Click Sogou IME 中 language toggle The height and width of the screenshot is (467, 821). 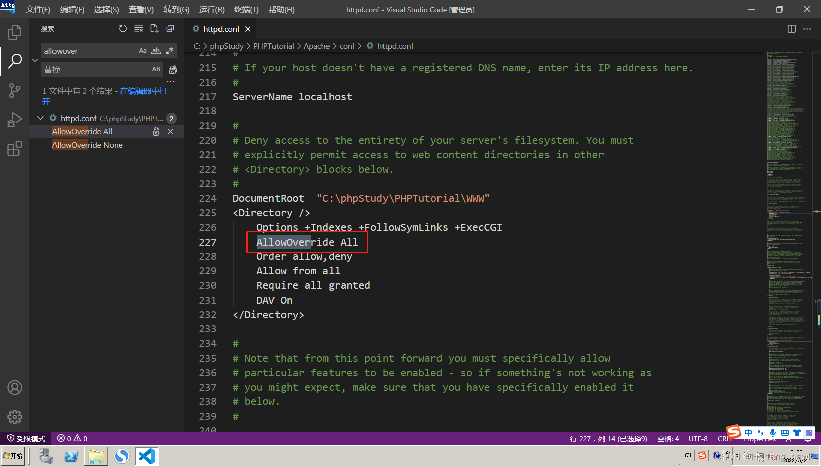(x=748, y=433)
